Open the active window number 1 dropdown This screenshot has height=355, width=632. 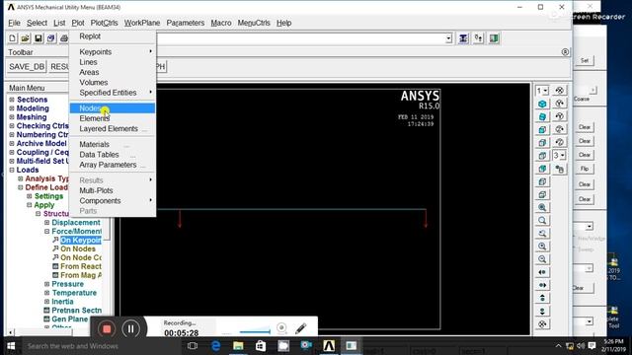point(542,91)
